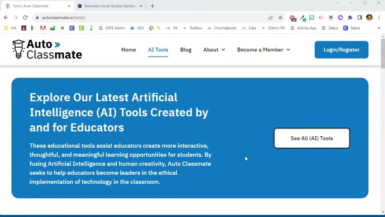The image size is (385, 217).
Task: Open the Chromebooks bookmark folder
Action: click(222, 28)
